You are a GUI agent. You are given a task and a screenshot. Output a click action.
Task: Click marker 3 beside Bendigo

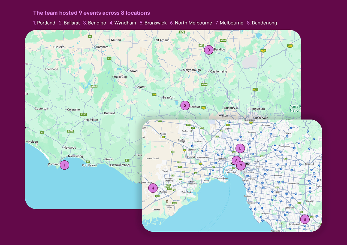click(209, 50)
